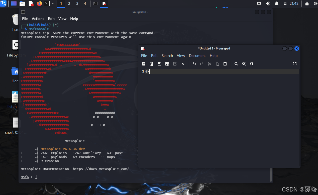318x195 pixels.
Task: Open the Edit menu in the terminal
Action: coord(51,19)
